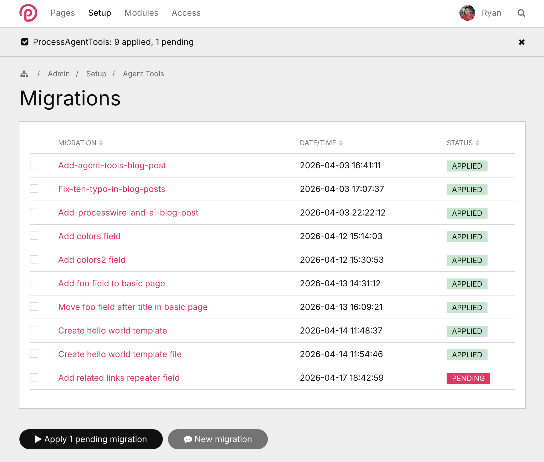The height and width of the screenshot is (462, 544).
Task: Open the search magnifier icon
Action: pos(521,13)
